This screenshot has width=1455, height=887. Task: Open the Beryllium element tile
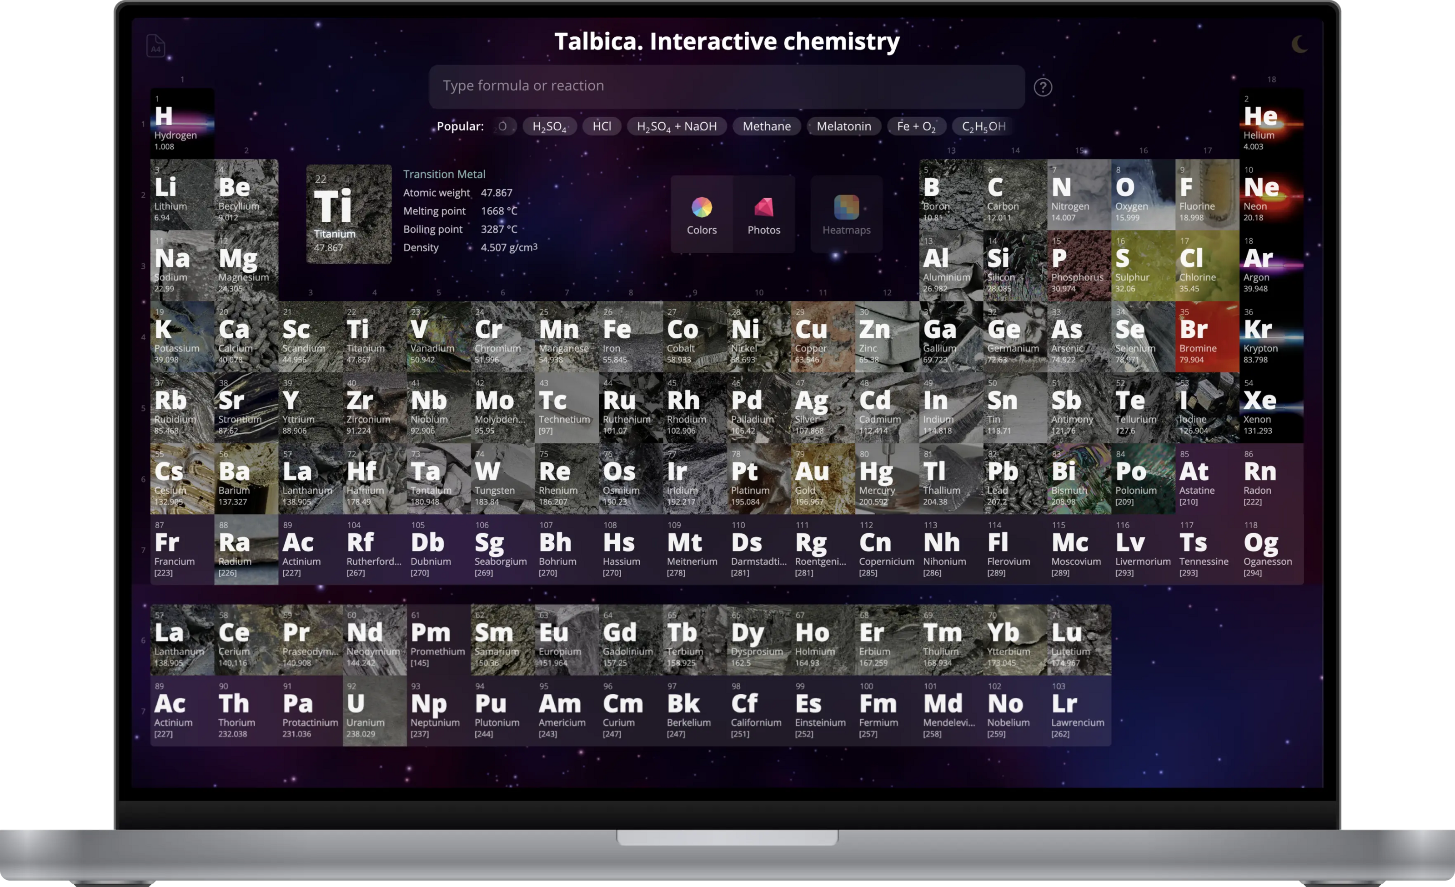point(246,194)
